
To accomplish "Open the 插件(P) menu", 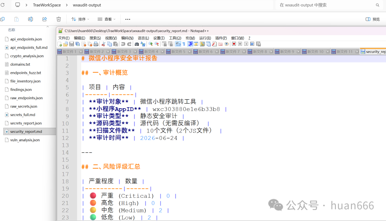I will click(x=221, y=38).
